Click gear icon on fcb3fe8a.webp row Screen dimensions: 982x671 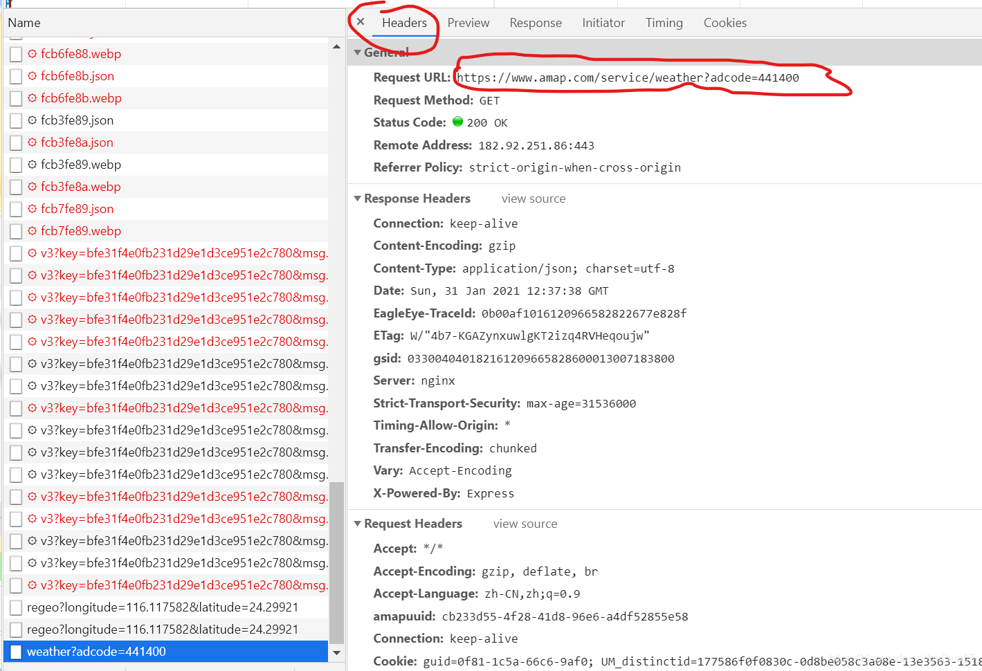coord(32,186)
